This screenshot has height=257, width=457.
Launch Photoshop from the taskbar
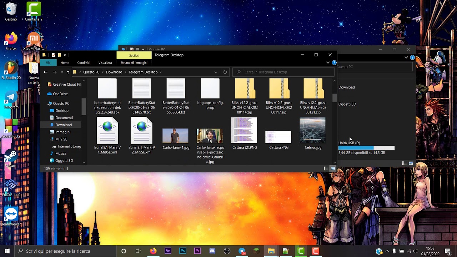point(182,251)
